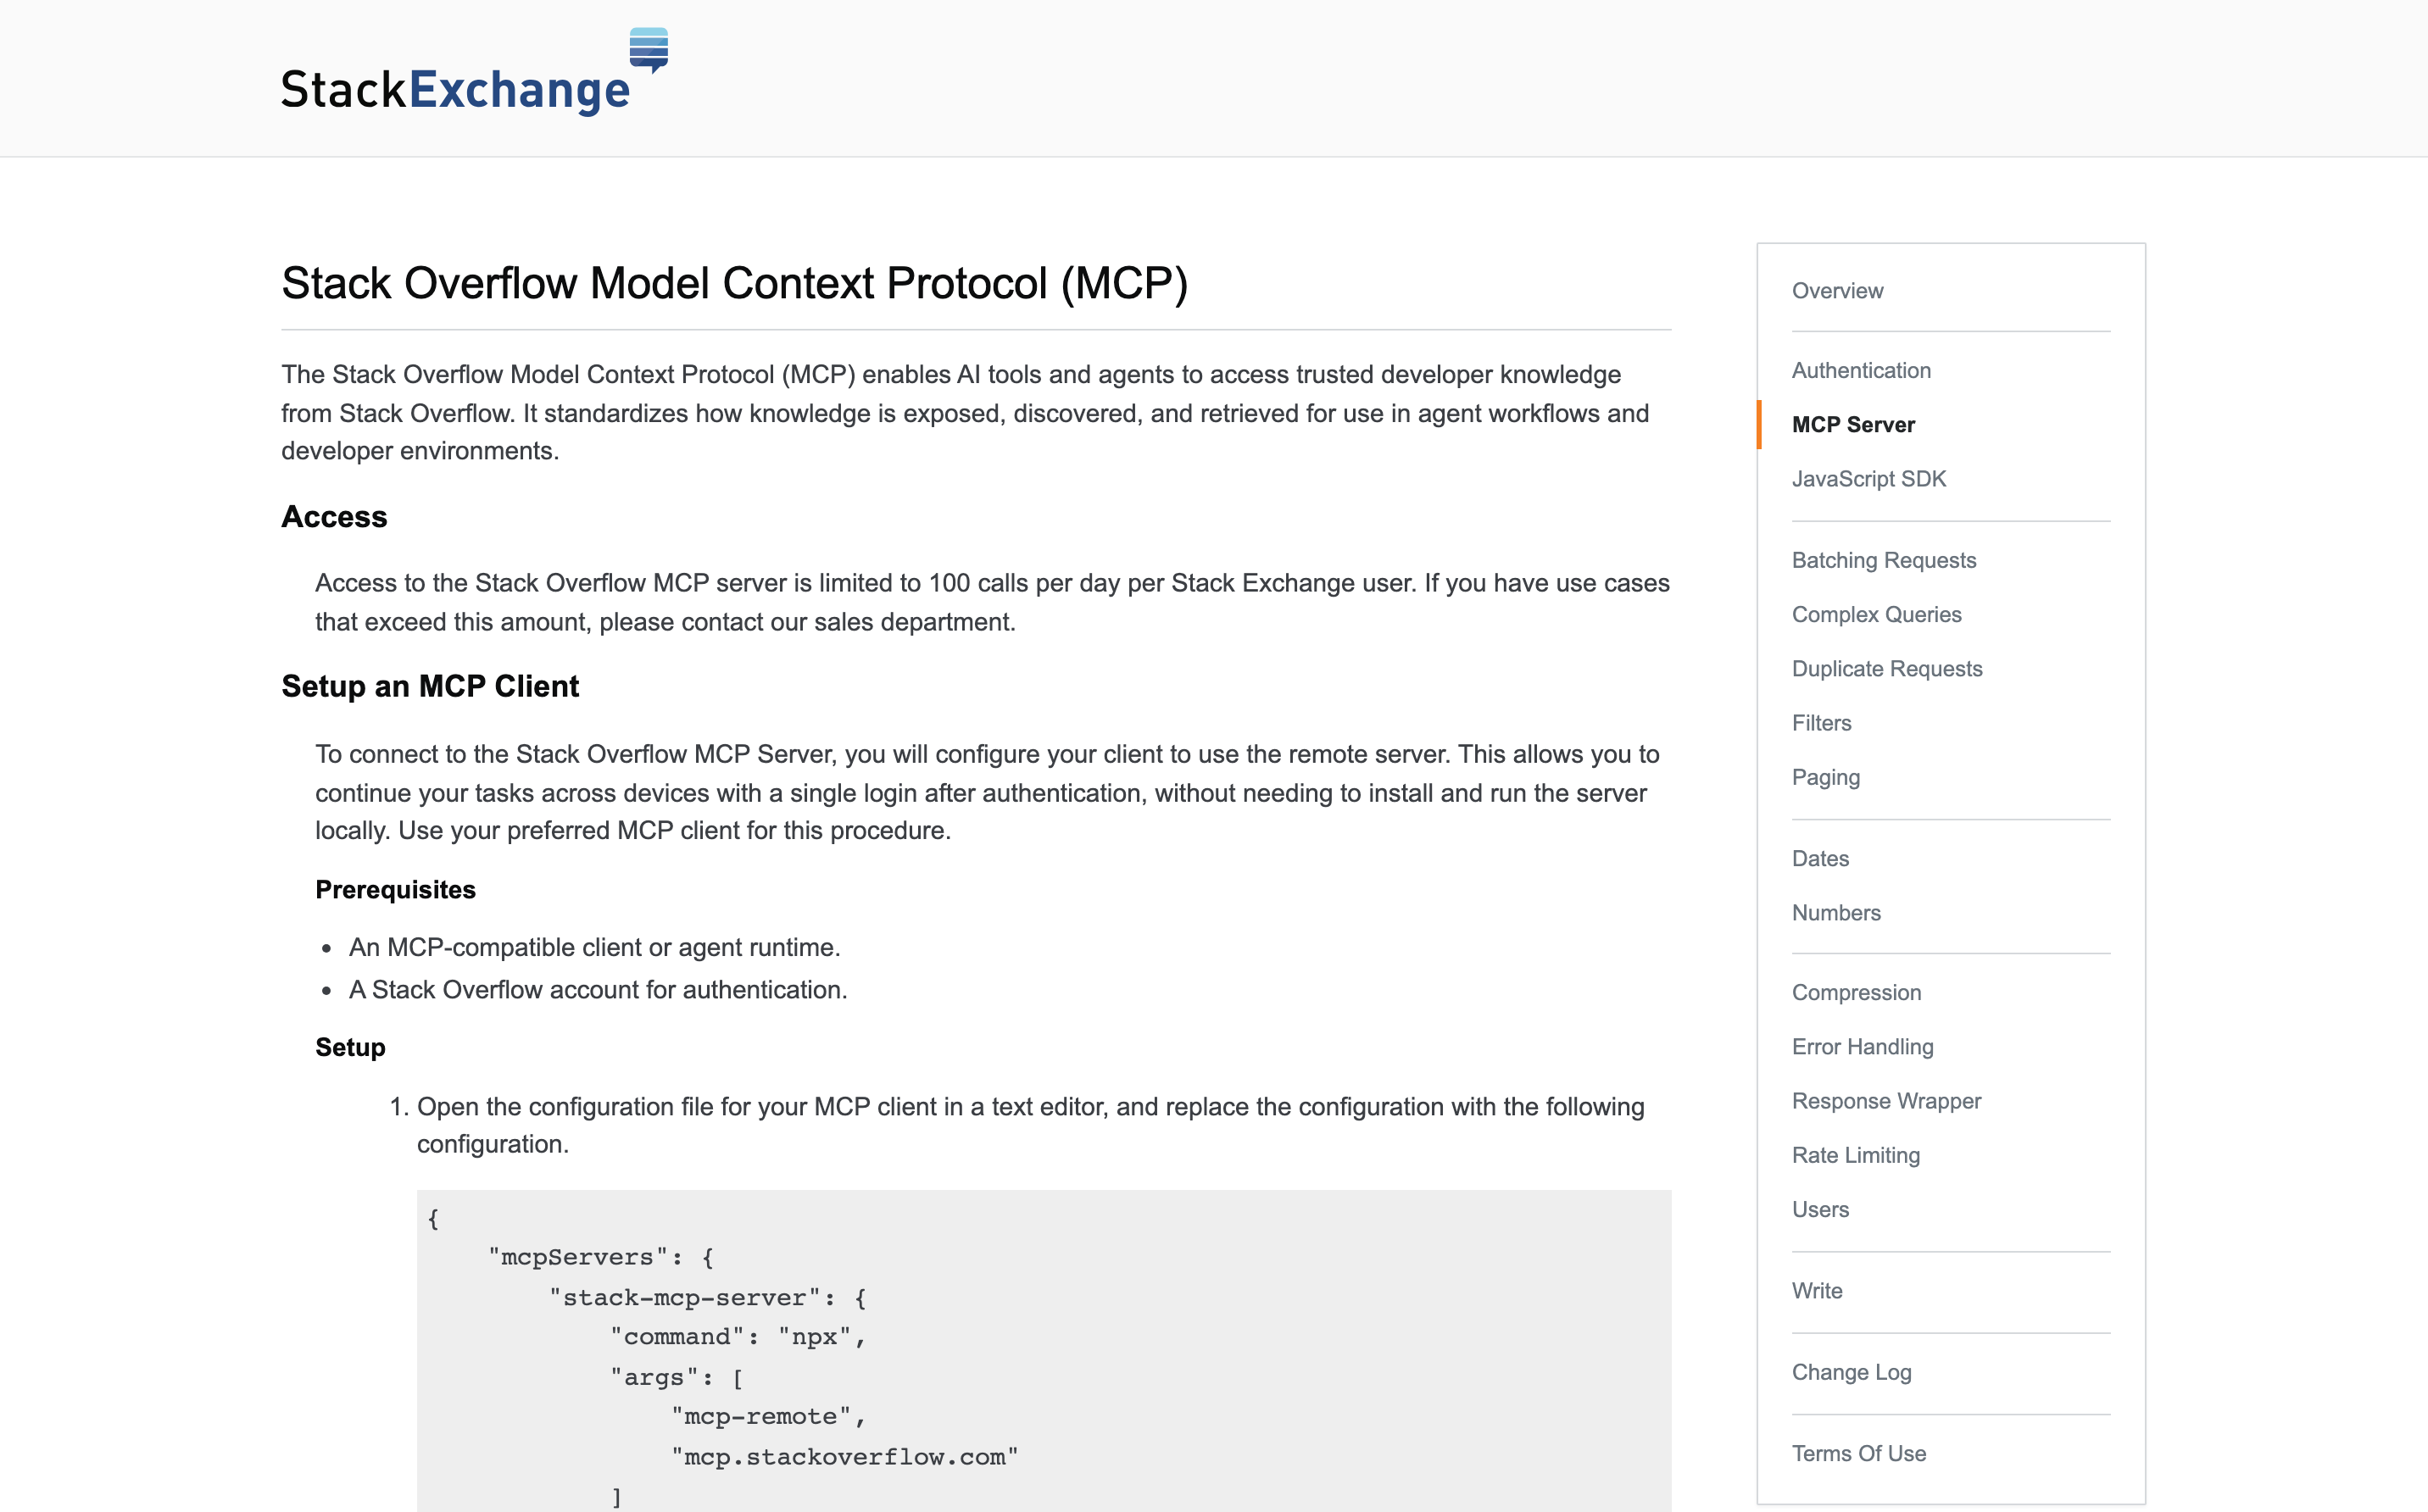Open the JavaScript SDK page
This screenshot has height=1512, width=2428.
pyautogui.click(x=1868, y=479)
